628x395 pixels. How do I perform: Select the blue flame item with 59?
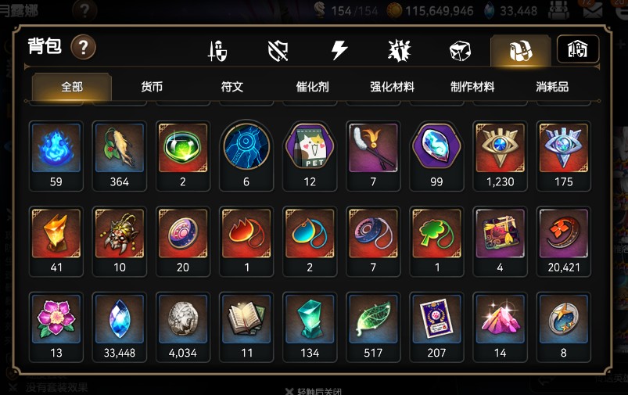56,156
